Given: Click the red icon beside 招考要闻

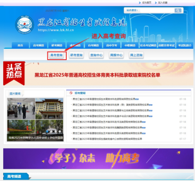Looking at the screenshot, I should click(x=71, y=93).
